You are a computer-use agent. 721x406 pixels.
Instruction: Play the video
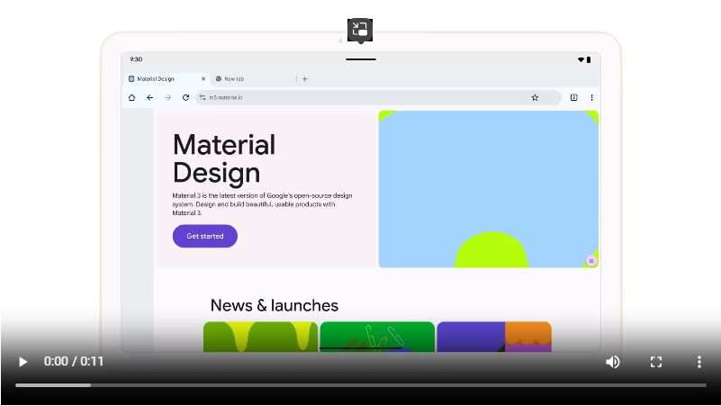[x=23, y=362]
